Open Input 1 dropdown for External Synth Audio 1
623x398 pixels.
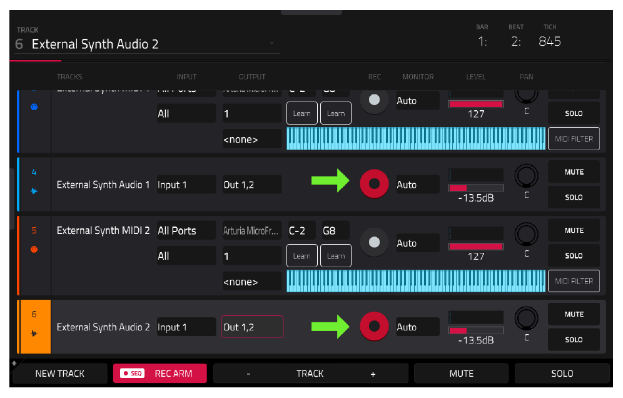coord(186,185)
